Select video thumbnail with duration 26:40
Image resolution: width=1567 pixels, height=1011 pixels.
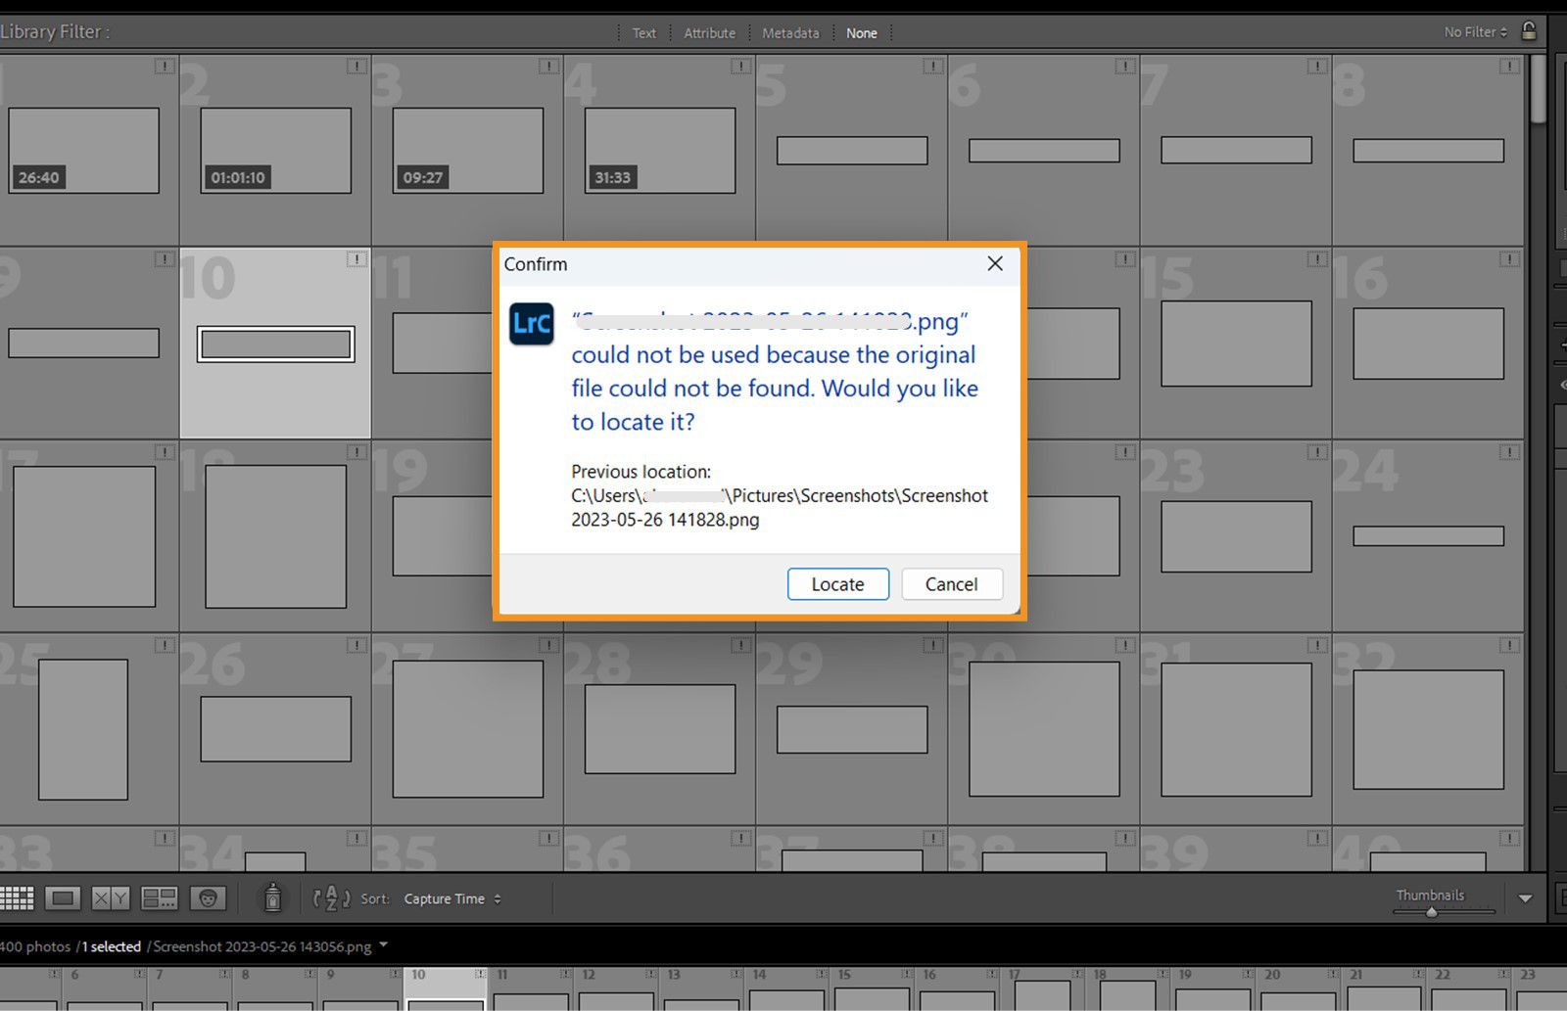(x=83, y=150)
